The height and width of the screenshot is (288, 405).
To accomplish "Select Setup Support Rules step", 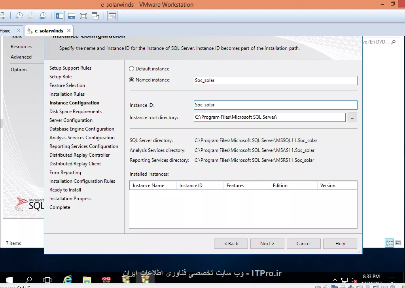I will click(x=70, y=68).
